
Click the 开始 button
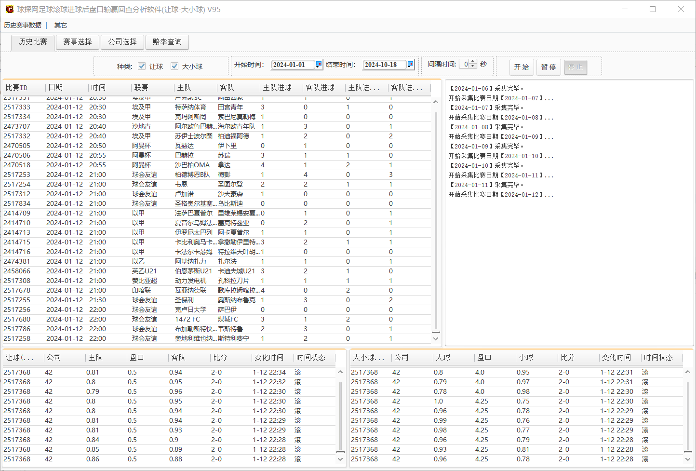click(522, 67)
